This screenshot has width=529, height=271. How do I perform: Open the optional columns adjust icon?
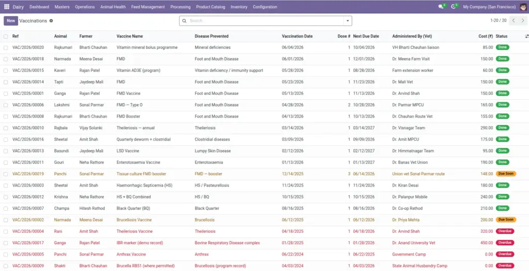pos(526,36)
